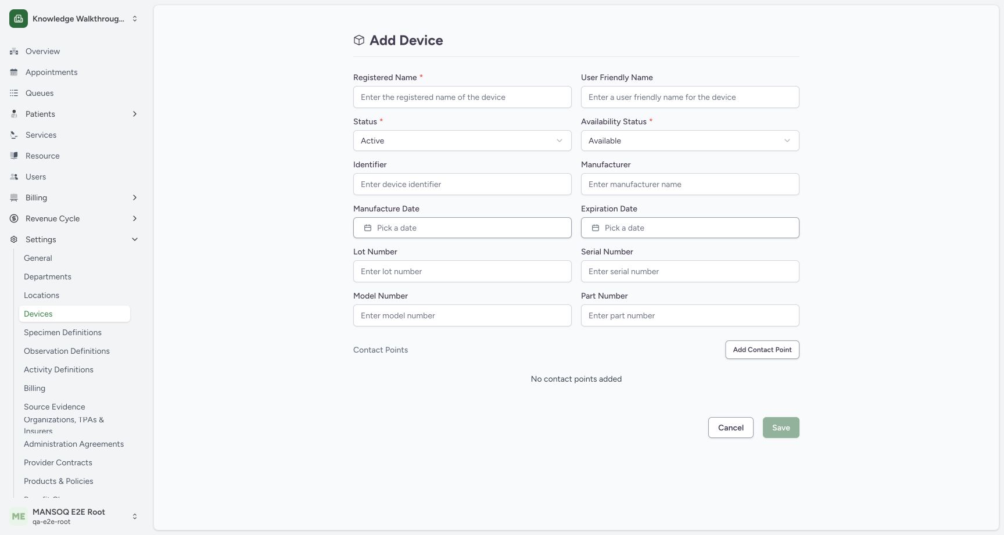Collapse the Settings section chevron
Viewport: 1004px width, 535px height.
(x=135, y=239)
